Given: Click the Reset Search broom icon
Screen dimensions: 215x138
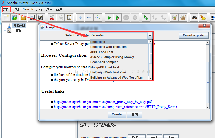Looking at the screenshot, I should (x=203, y=18).
